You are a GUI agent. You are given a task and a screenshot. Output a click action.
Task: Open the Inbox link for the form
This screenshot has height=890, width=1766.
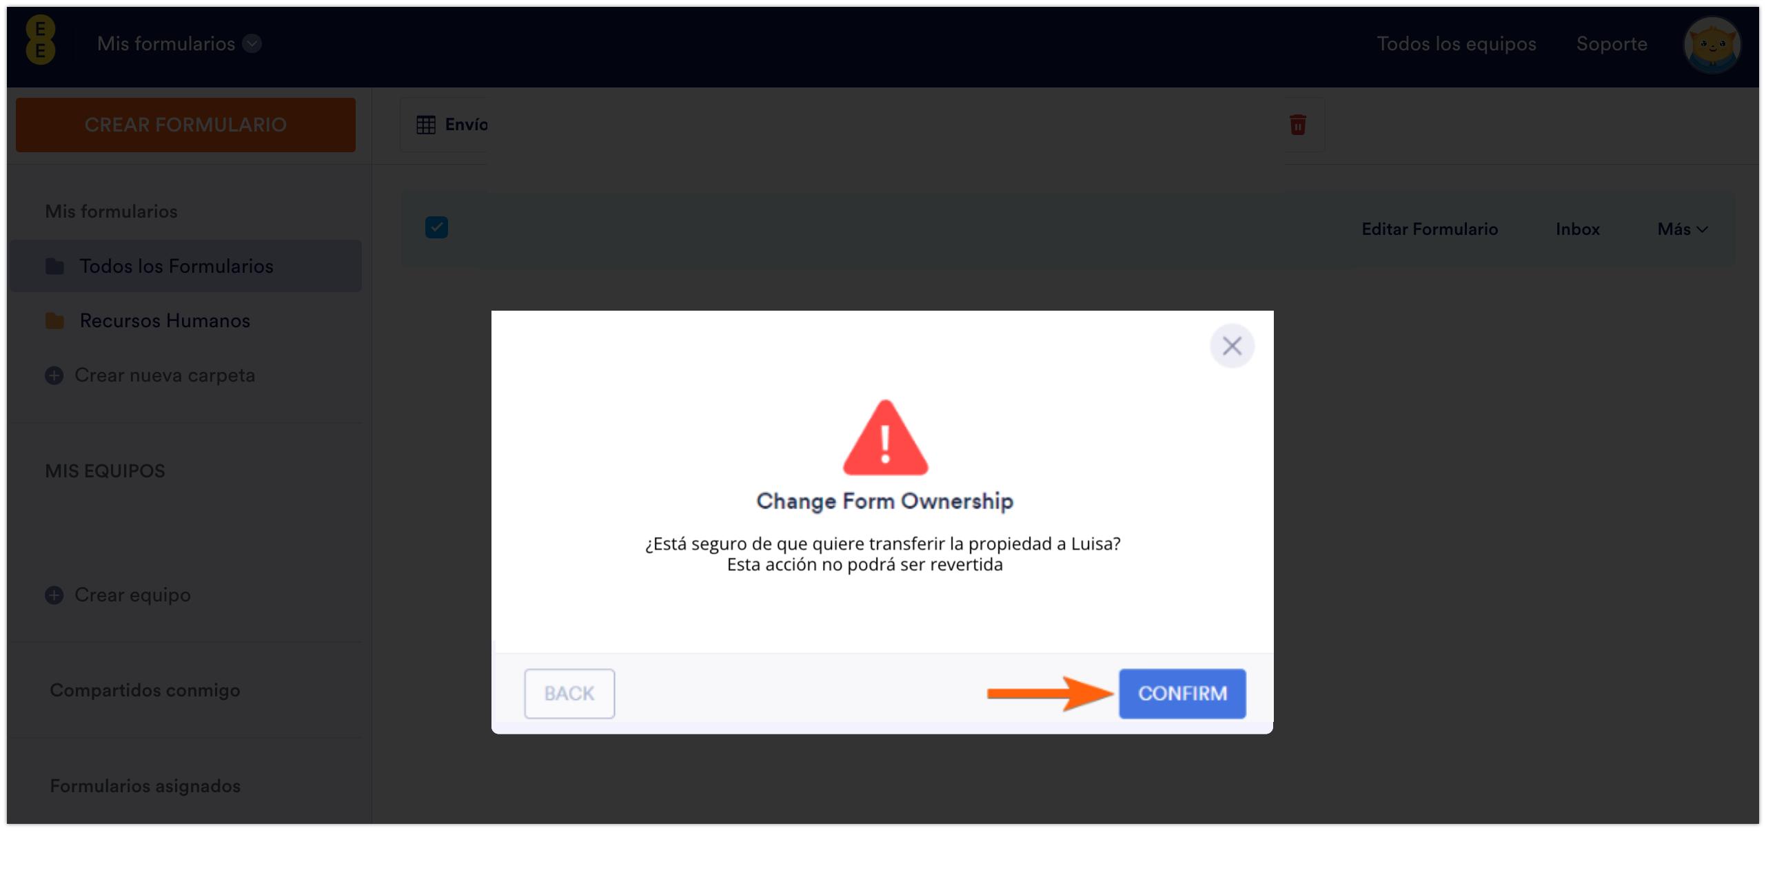(1577, 229)
